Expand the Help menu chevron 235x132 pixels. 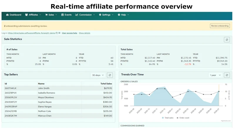click(128, 15)
